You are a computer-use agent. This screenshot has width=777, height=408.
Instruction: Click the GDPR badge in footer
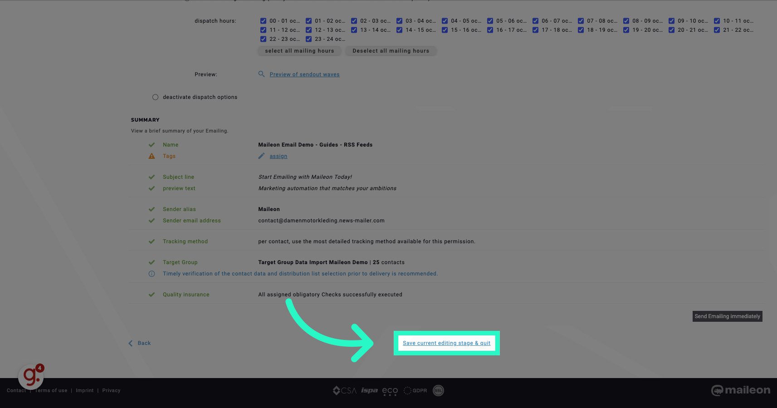point(415,390)
